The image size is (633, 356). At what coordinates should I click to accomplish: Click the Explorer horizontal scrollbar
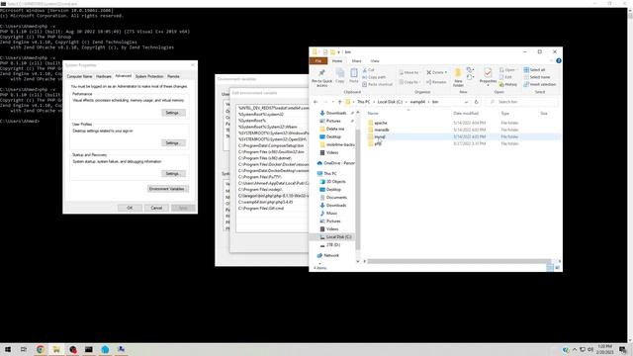[459, 261]
